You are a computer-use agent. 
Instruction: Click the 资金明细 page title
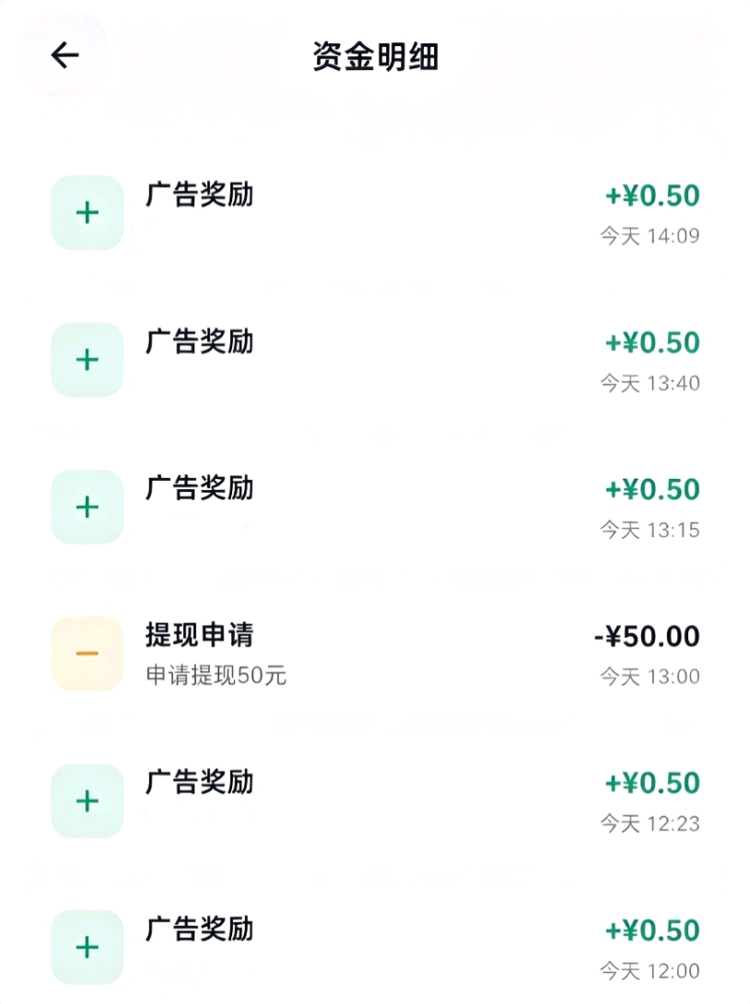[x=375, y=57]
